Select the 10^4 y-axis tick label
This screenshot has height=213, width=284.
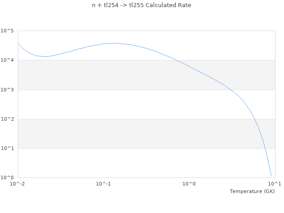pos(8,60)
